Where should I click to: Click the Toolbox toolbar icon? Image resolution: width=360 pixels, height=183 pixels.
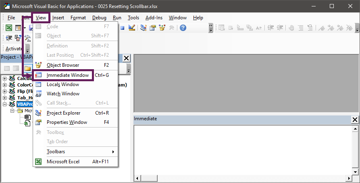point(171,28)
